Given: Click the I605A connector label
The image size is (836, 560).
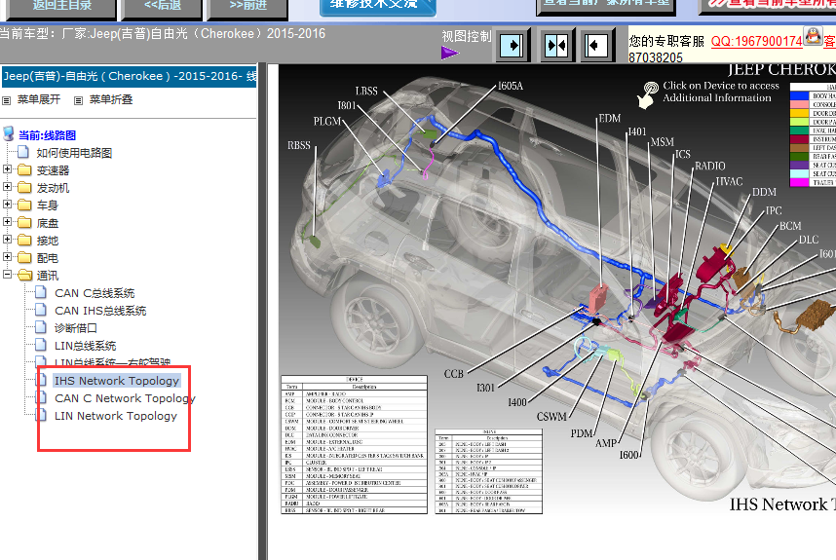Looking at the screenshot, I should pyautogui.click(x=510, y=86).
